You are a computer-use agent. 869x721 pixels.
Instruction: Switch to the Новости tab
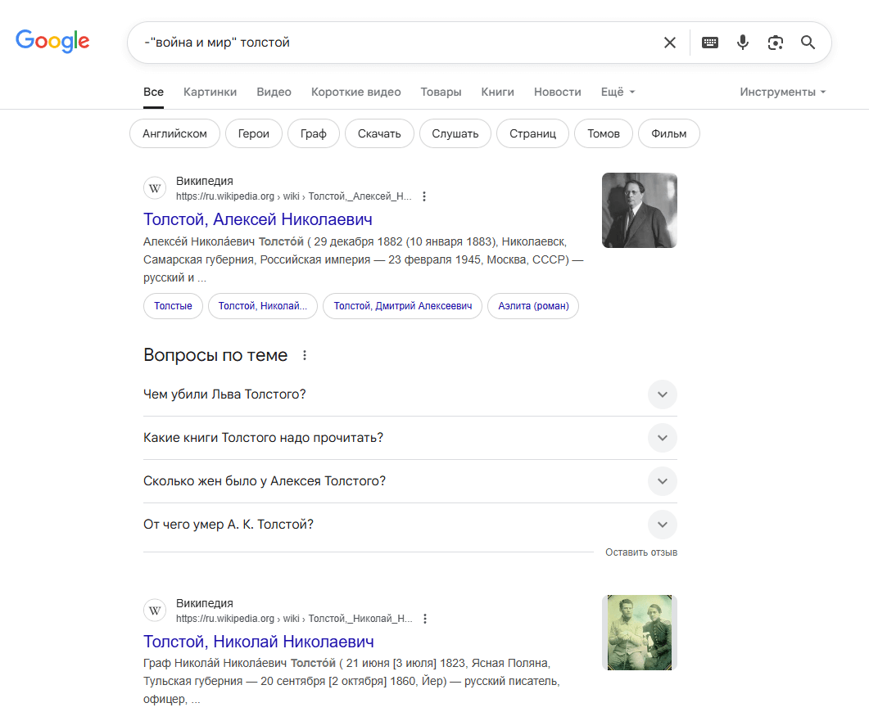pyautogui.click(x=558, y=92)
